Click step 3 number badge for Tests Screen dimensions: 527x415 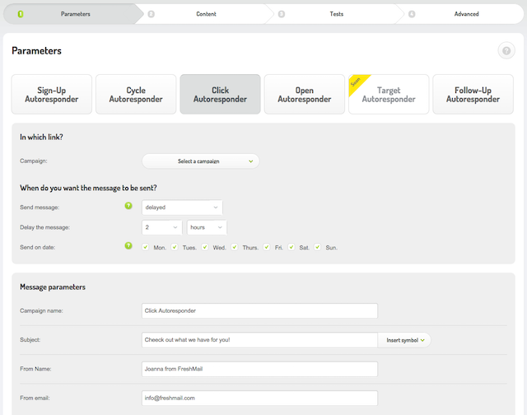[282, 14]
